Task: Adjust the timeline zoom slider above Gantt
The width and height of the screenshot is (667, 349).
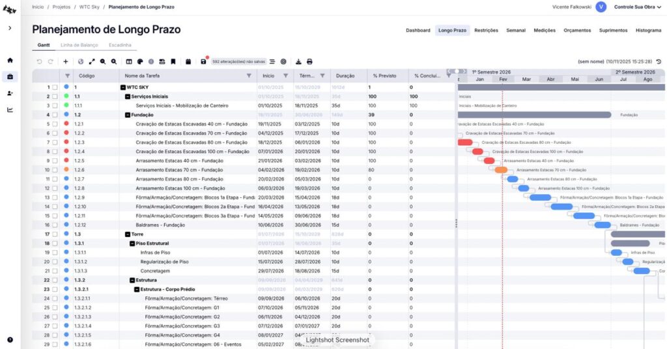Action: (x=459, y=72)
